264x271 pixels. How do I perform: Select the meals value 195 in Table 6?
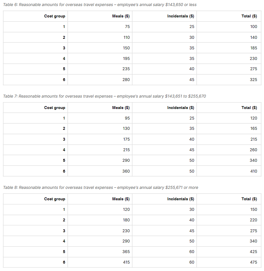coord(126,58)
